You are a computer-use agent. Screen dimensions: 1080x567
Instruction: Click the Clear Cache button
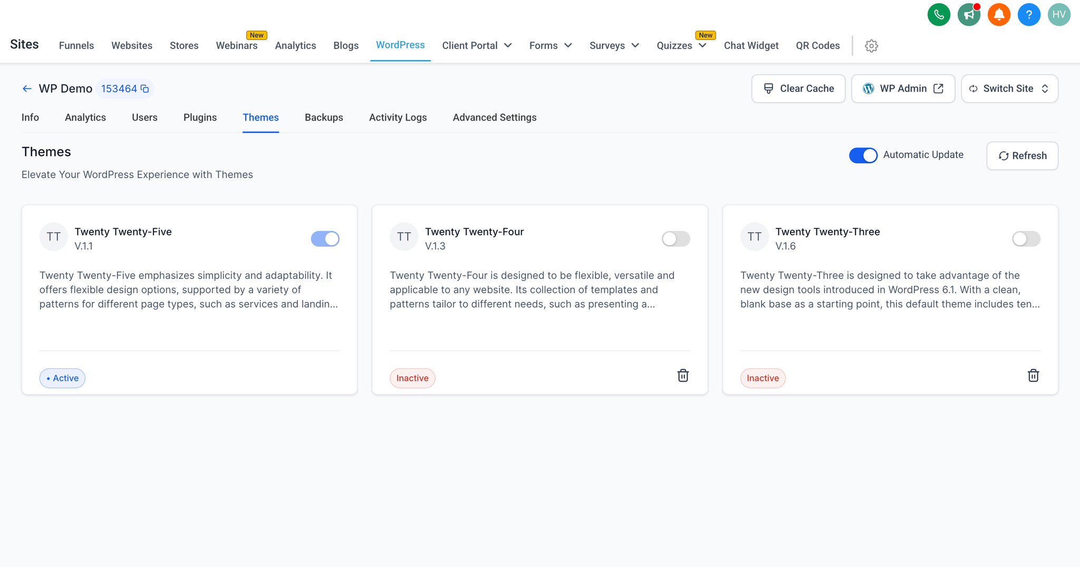click(798, 89)
